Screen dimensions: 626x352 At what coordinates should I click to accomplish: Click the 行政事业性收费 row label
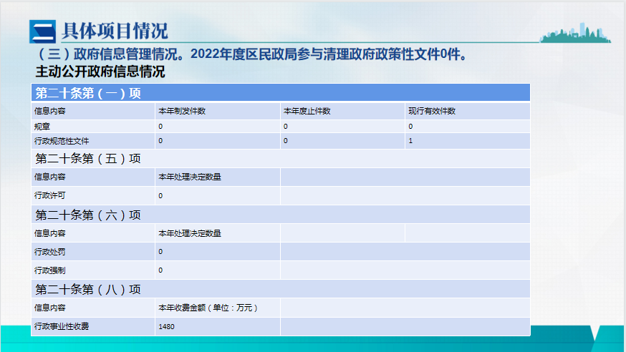(x=62, y=326)
